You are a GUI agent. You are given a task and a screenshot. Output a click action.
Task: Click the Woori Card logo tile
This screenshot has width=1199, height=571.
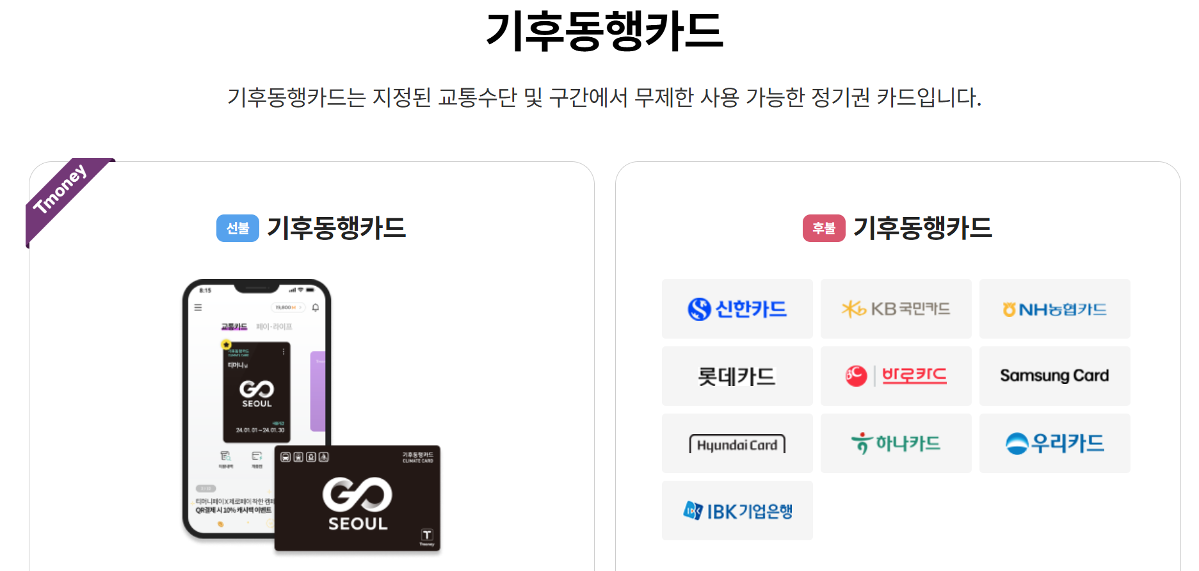pos(1054,443)
